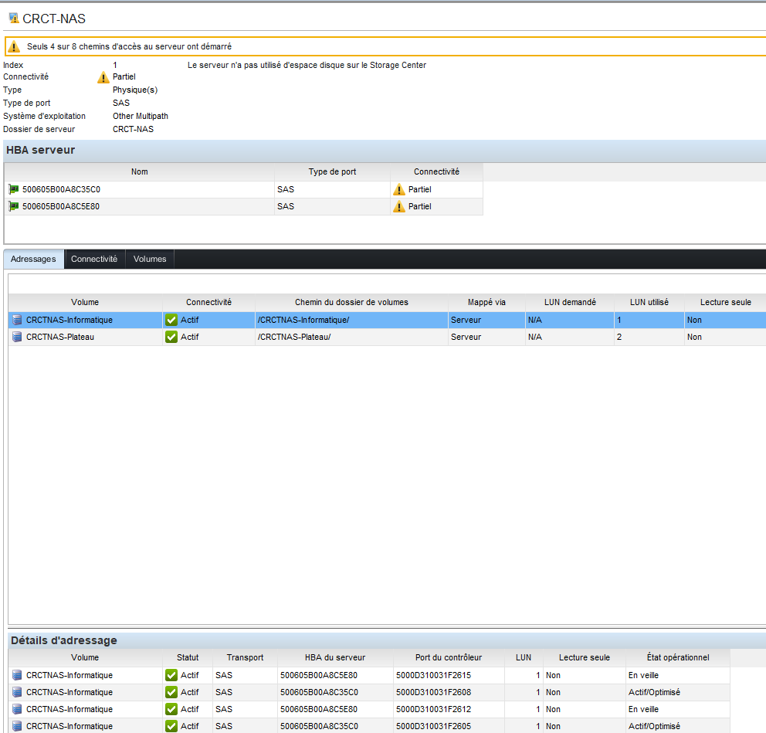Viewport: 766px width, 733px height.
Task: Sort HBA table by Nom column
Action: (139, 171)
